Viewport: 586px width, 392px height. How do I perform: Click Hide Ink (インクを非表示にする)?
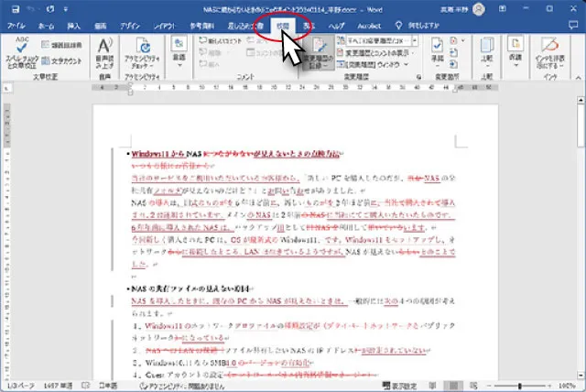click(x=550, y=53)
